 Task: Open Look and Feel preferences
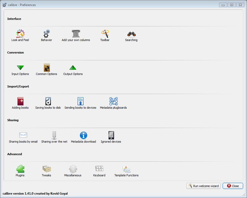pos(20,34)
